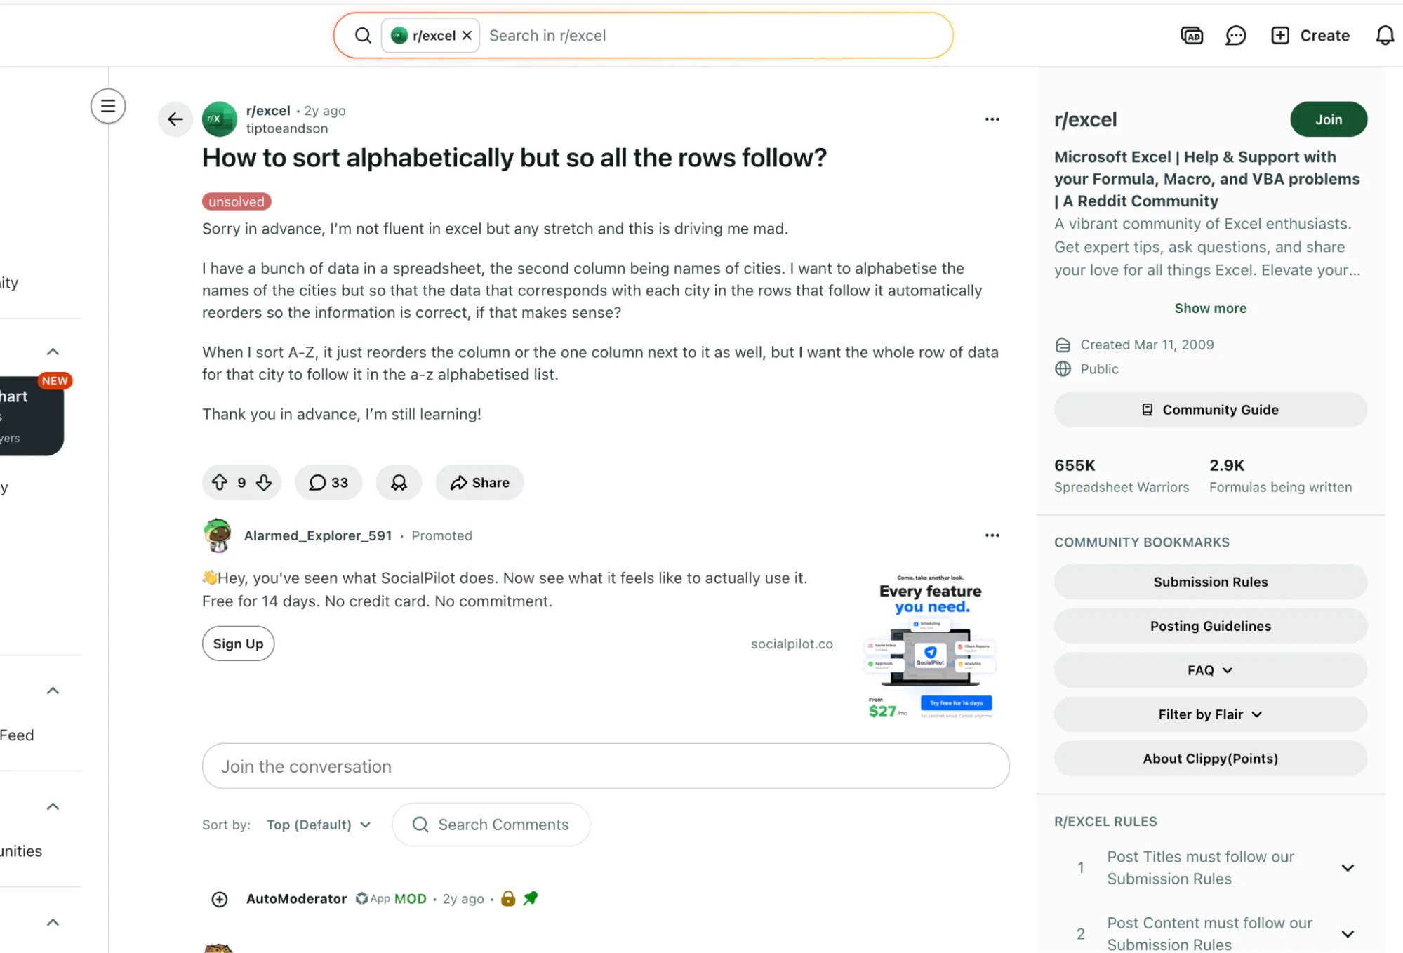
Task: Expand the FAQ bookmark dropdown
Action: (1210, 670)
